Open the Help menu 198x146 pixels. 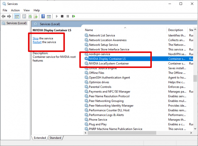(x=37, y=10)
